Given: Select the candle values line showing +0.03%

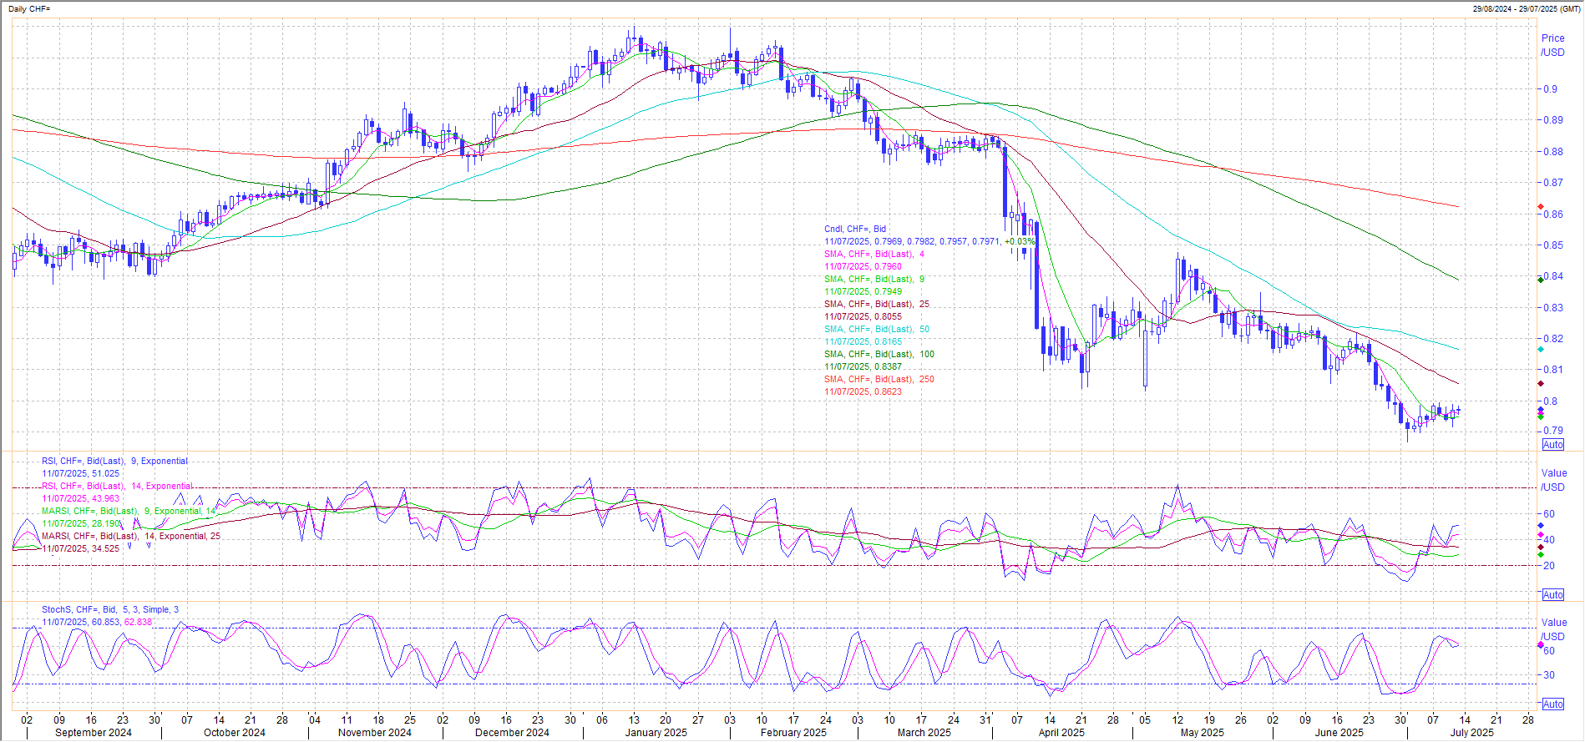Looking at the screenshot, I should pos(929,241).
